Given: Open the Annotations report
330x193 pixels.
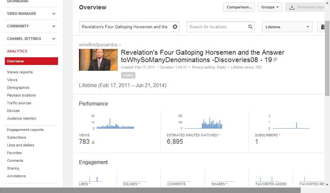Looking at the screenshot, I should [16, 176].
